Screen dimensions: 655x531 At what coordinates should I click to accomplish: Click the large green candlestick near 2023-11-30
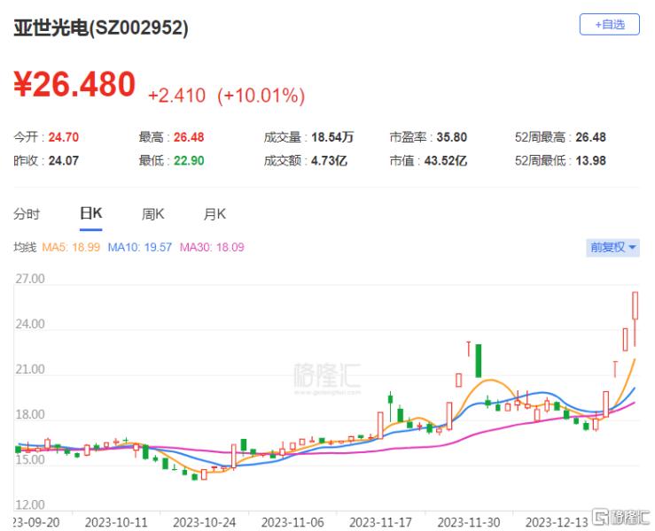[x=479, y=361]
